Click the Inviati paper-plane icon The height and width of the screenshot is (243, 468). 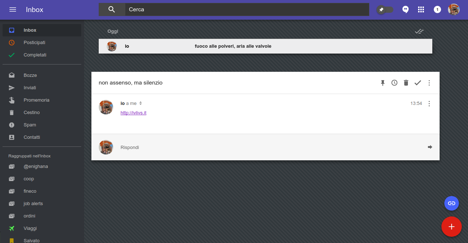pos(12,88)
